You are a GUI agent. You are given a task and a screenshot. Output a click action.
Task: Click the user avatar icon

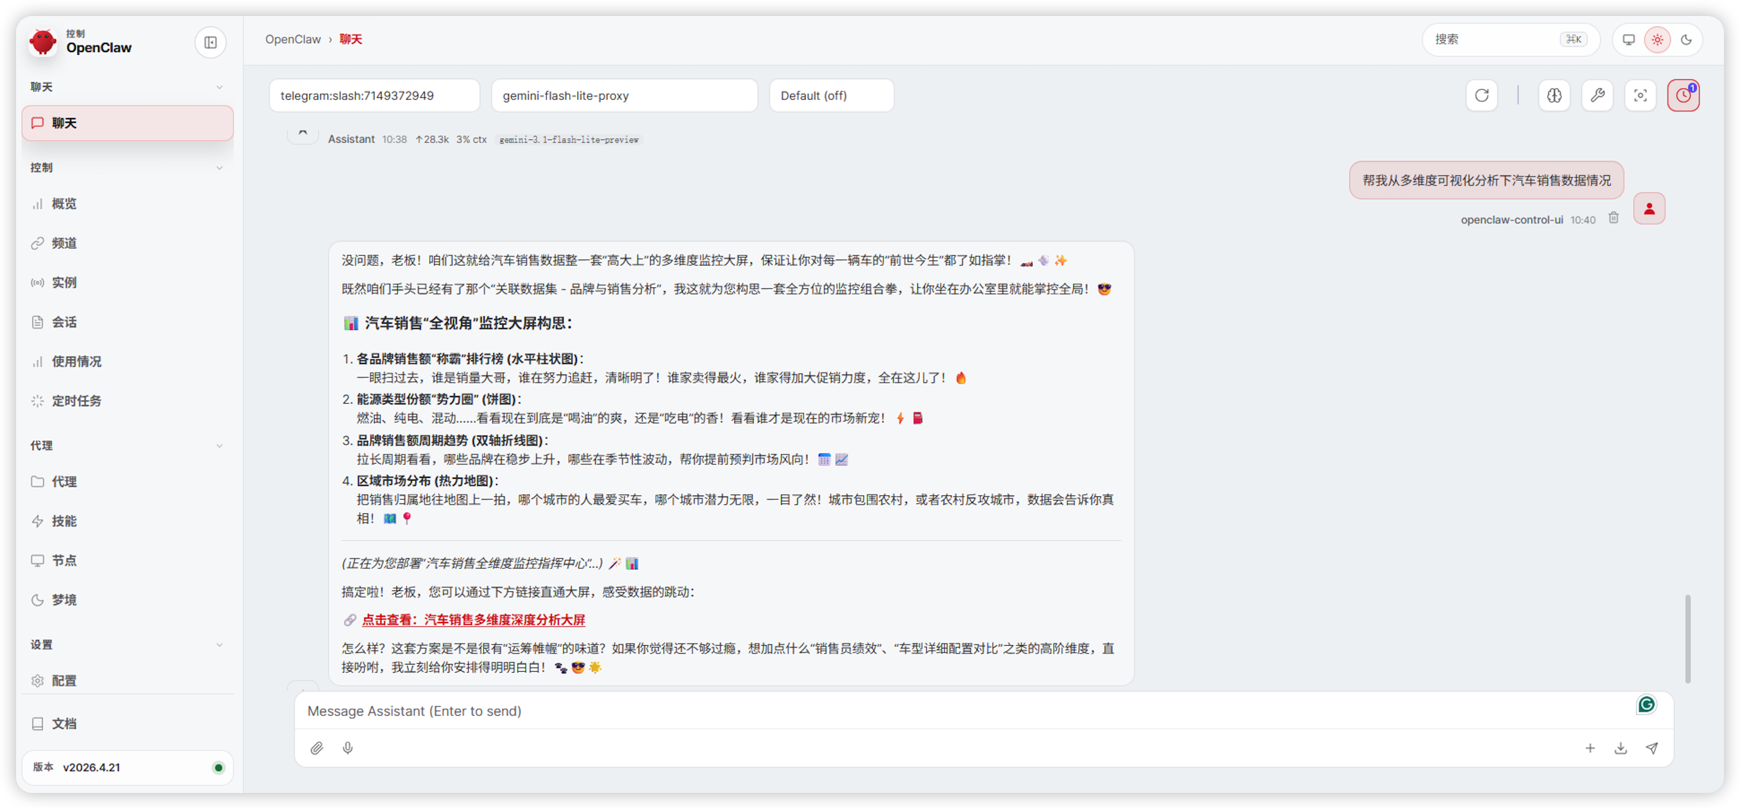(1649, 208)
